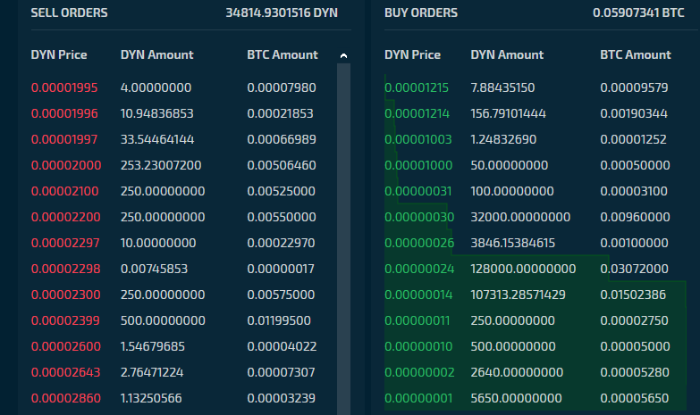Click sell amount 0.00745853

click(154, 269)
